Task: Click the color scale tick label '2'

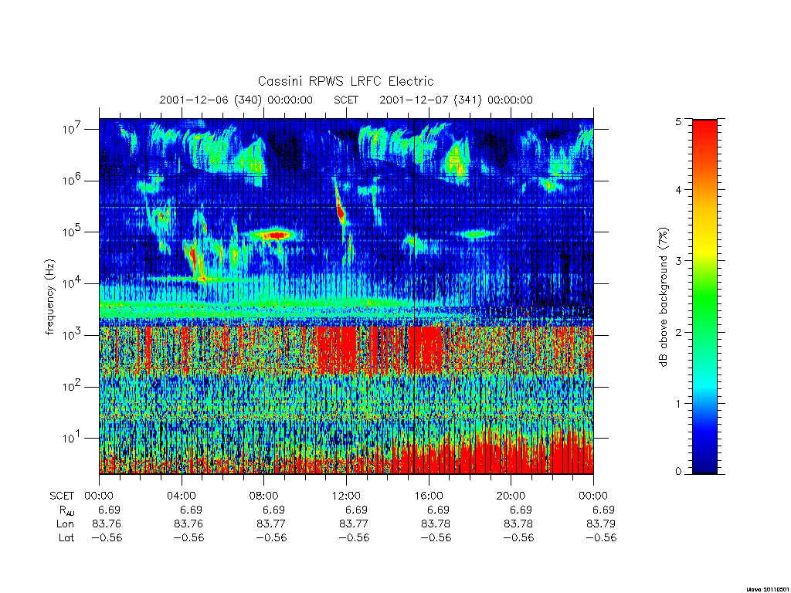Action: [678, 332]
